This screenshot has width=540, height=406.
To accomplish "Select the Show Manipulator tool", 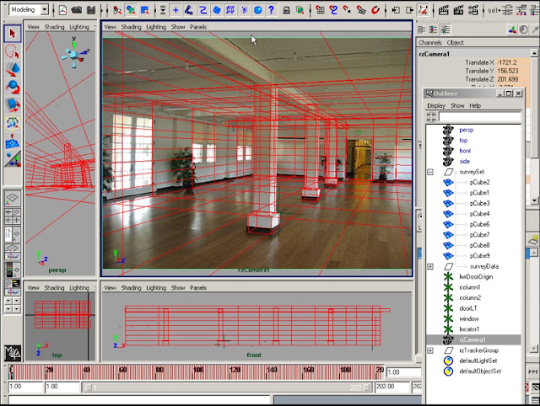I will [x=13, y=159].
